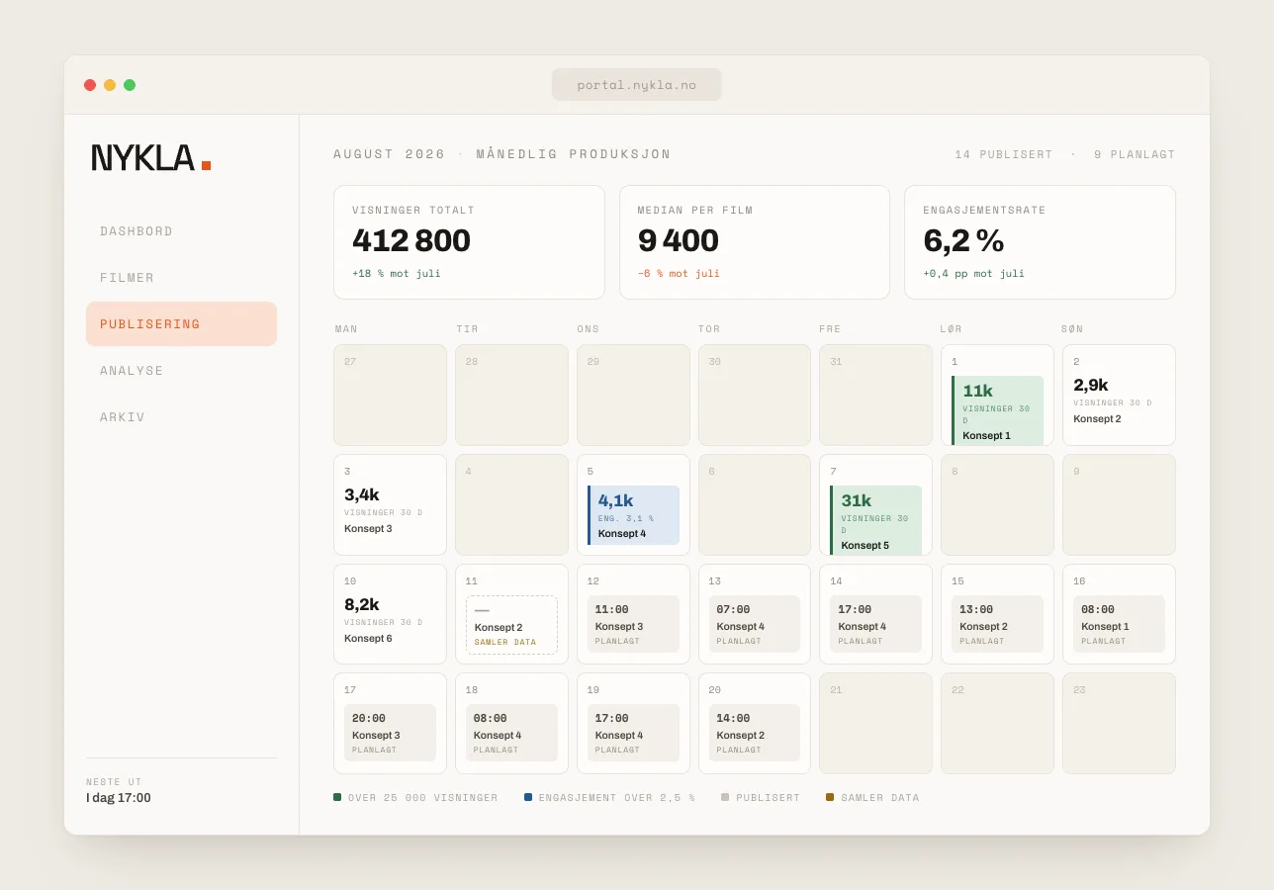Open the Visninger totalt card
Viewport: 1274px width, 890px height.
469,242
